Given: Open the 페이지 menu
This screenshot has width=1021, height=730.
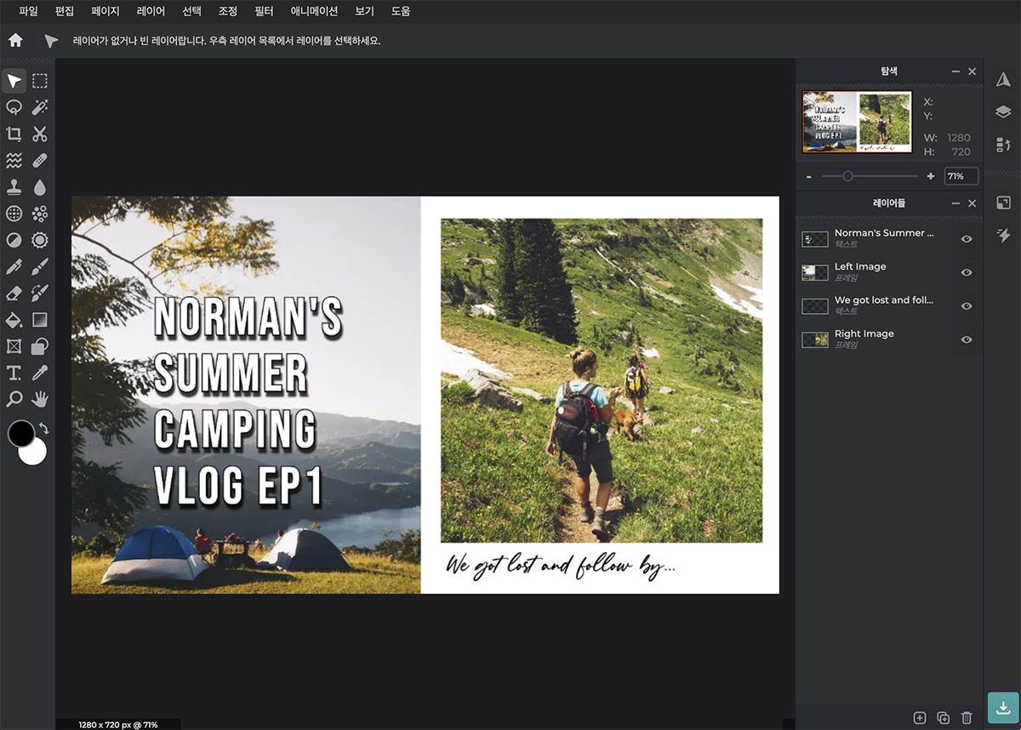Looking at the screenshot, I should coord(106,11).
